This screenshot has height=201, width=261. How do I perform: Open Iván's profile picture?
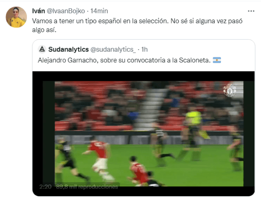tap(17, 17)
